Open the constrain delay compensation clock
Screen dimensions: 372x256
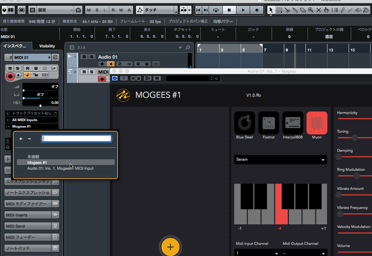coord(22,10)
